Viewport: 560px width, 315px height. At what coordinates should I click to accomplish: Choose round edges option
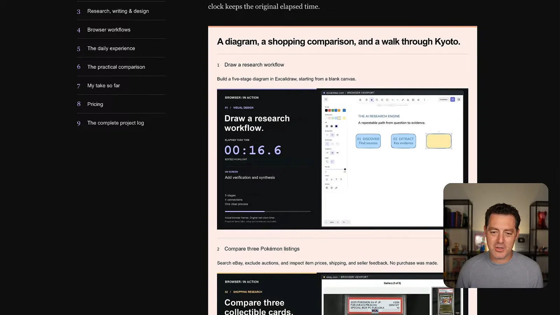click(x=332, y=162)
